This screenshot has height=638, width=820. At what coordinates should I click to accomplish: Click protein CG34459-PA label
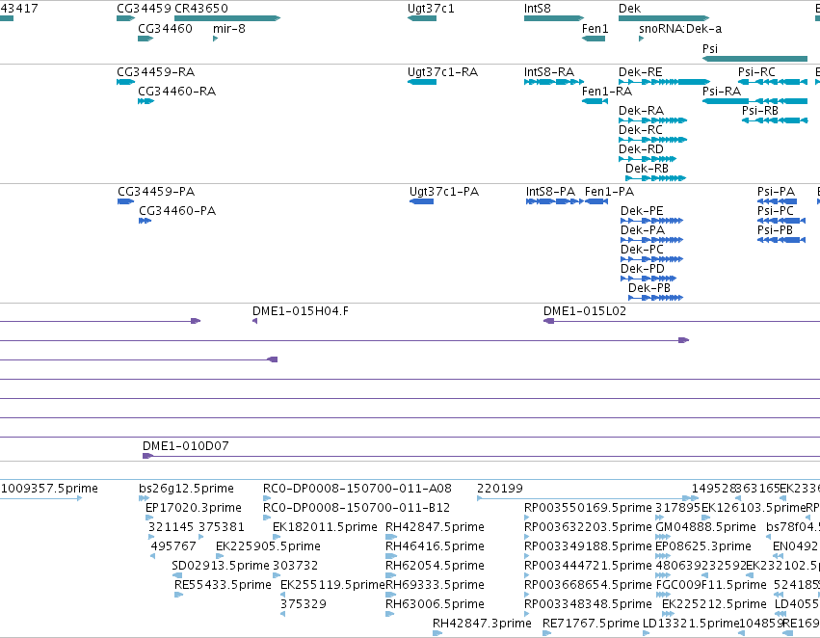pos(156,192)
